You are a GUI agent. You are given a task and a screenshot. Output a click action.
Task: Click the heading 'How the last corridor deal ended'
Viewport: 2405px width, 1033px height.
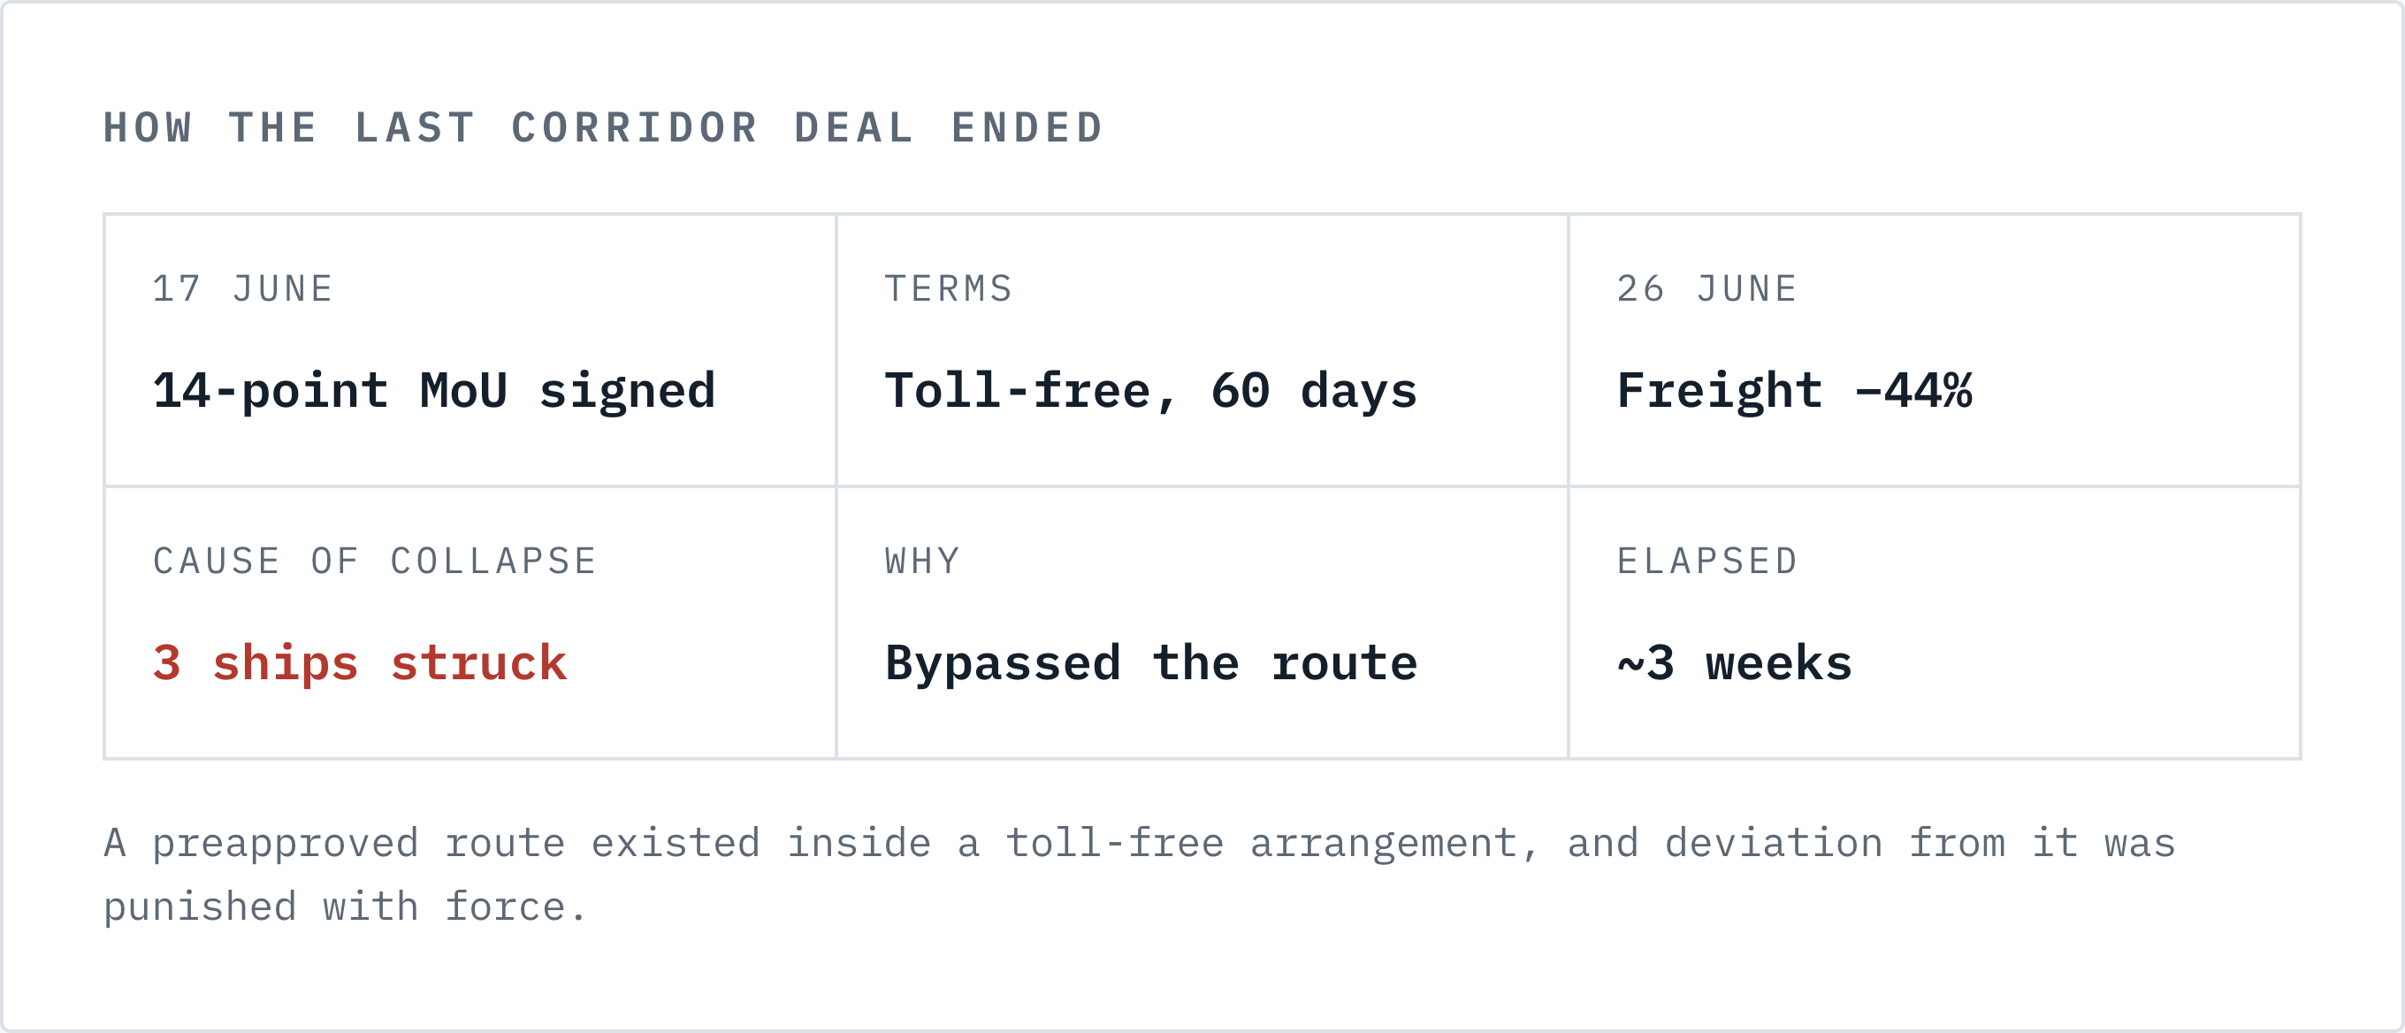[603, 128]
